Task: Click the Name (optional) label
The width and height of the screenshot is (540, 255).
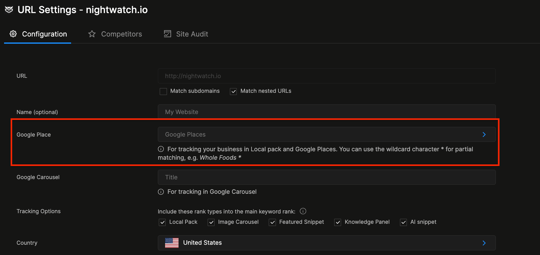Action: click(x=37, y=112)
